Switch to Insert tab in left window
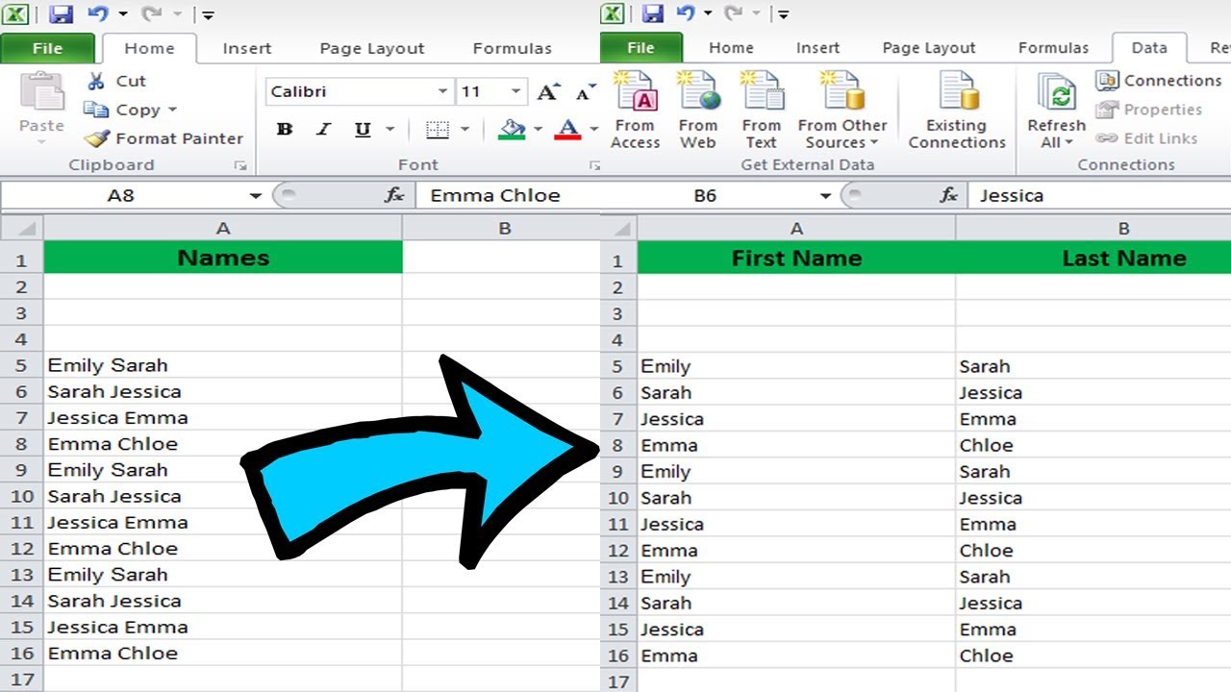Image resolution: width=1231 pixels, height=692 pixels. tap(247, 48)
